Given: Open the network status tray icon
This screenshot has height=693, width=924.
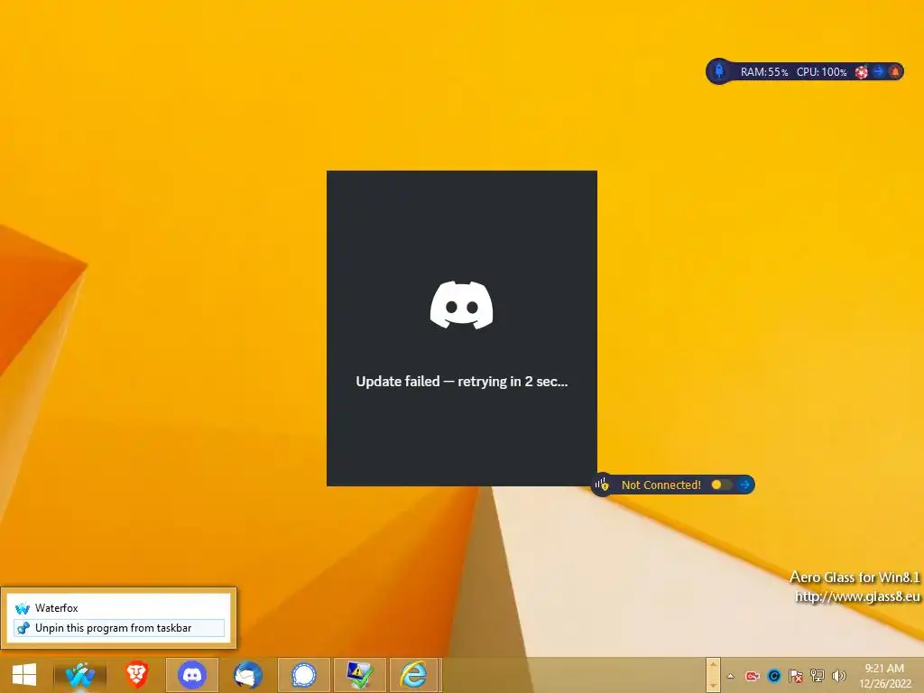Looking at the screenshot, I should coord(818,676).
